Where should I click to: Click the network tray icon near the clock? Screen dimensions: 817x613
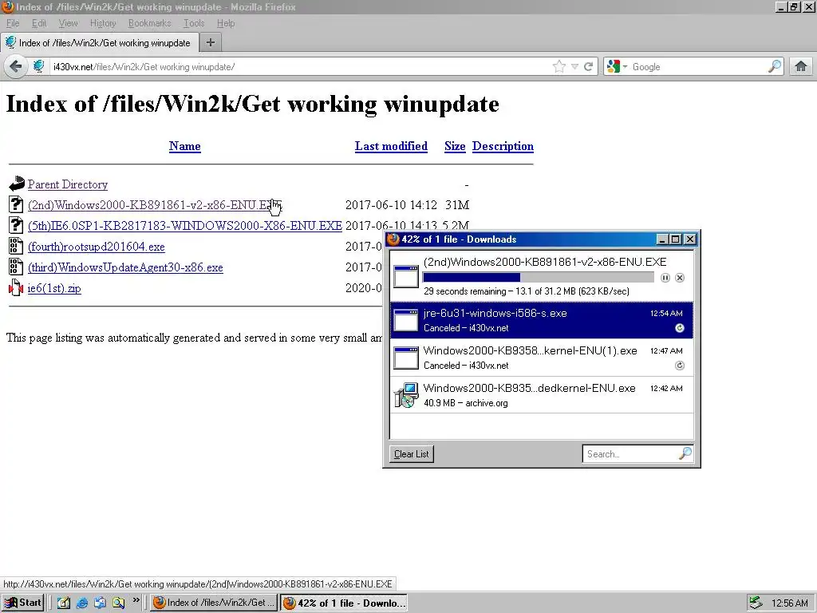[x=756, y=603]
